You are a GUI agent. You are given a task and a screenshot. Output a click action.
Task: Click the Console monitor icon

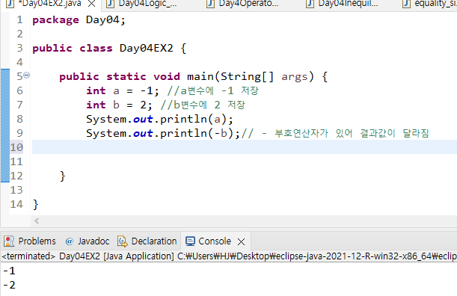[x=190, y=241]
